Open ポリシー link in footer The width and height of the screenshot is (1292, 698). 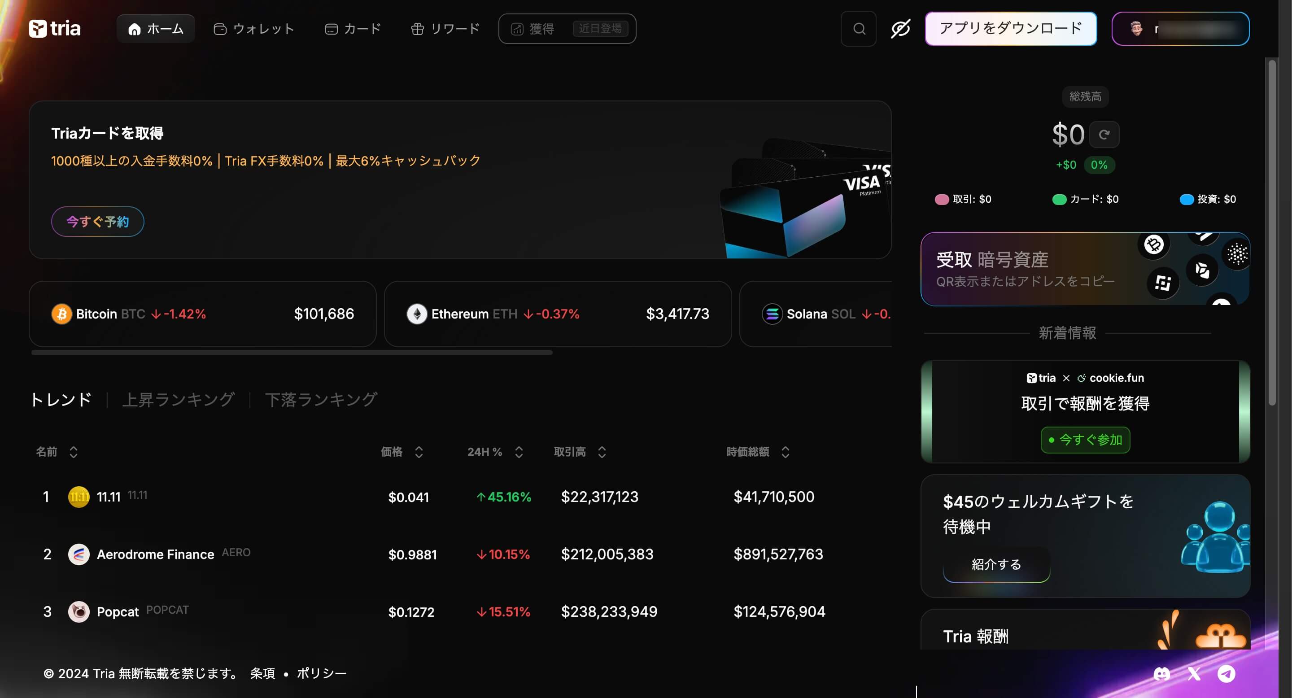coord(322,673)
